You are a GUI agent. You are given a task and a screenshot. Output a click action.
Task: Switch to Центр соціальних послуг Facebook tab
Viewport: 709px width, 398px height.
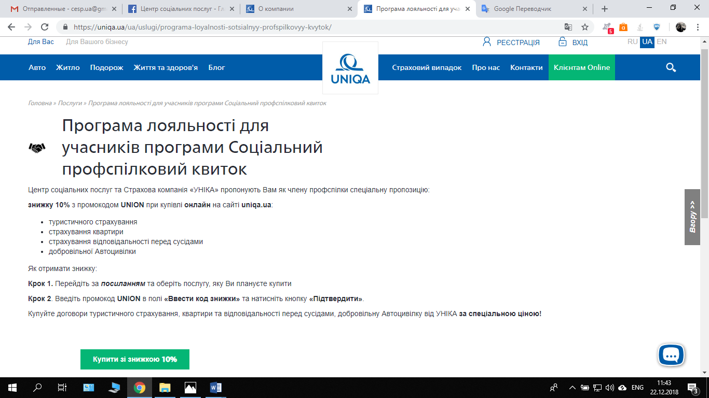(182, 9)
